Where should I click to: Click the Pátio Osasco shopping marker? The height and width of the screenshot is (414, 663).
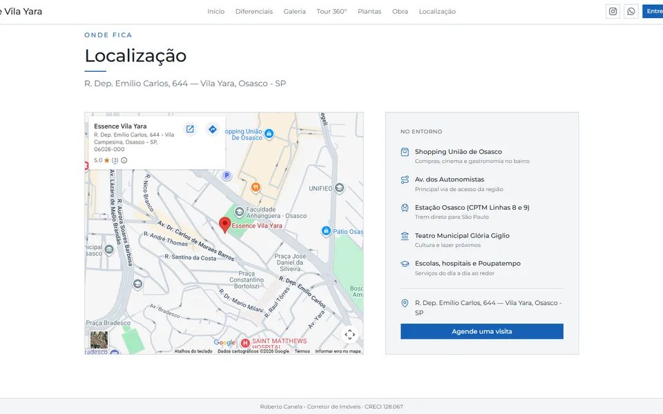tap(326, 231)
